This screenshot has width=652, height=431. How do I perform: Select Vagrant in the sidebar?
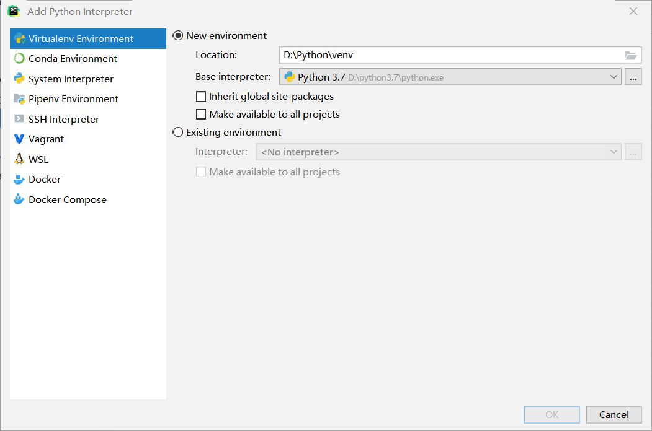click(88, 139)
